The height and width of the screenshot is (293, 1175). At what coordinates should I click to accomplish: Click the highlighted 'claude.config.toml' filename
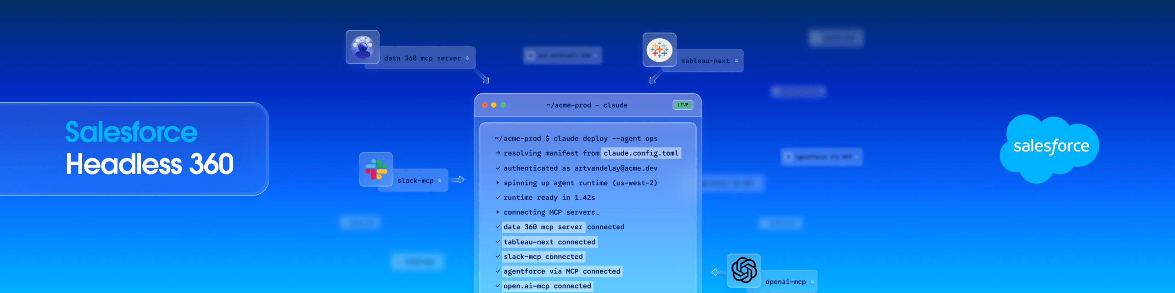coord(641,153)
